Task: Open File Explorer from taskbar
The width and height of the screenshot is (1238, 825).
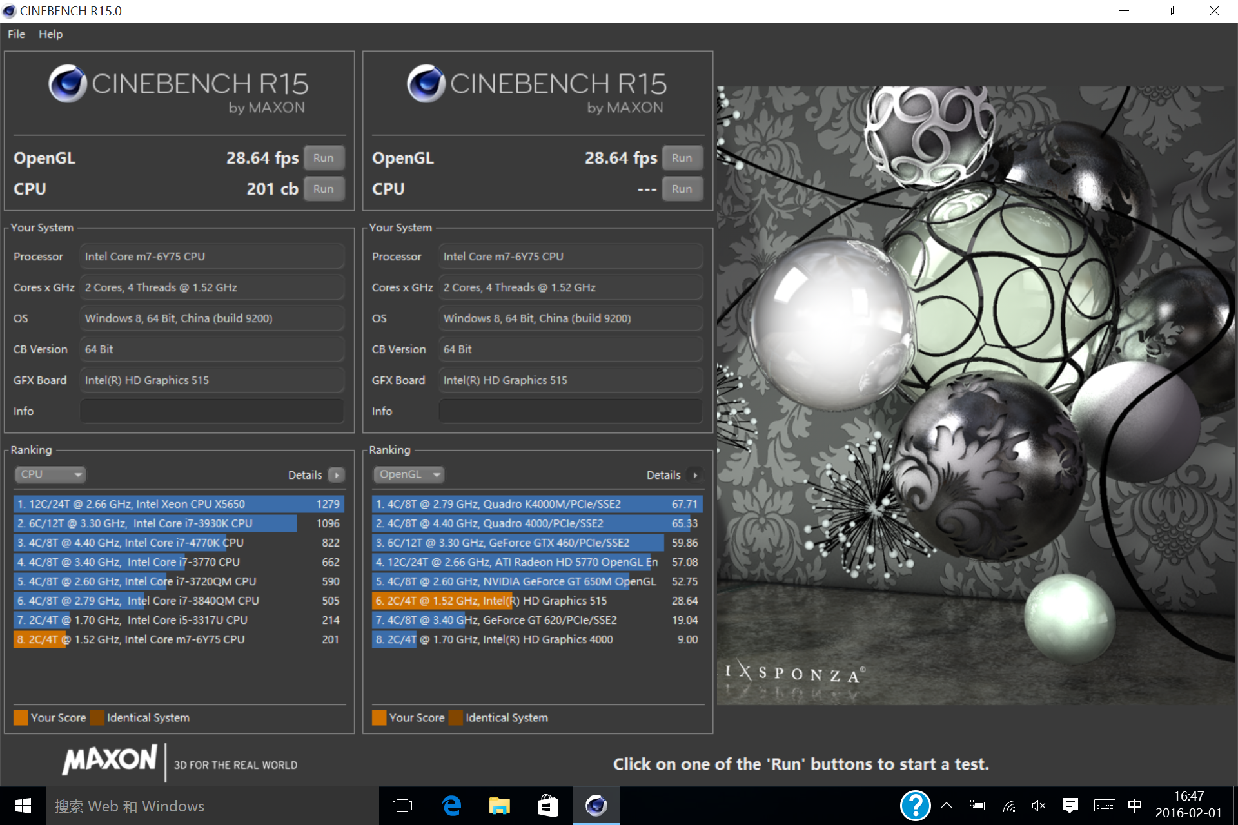Action: click(x=500, y=806)
